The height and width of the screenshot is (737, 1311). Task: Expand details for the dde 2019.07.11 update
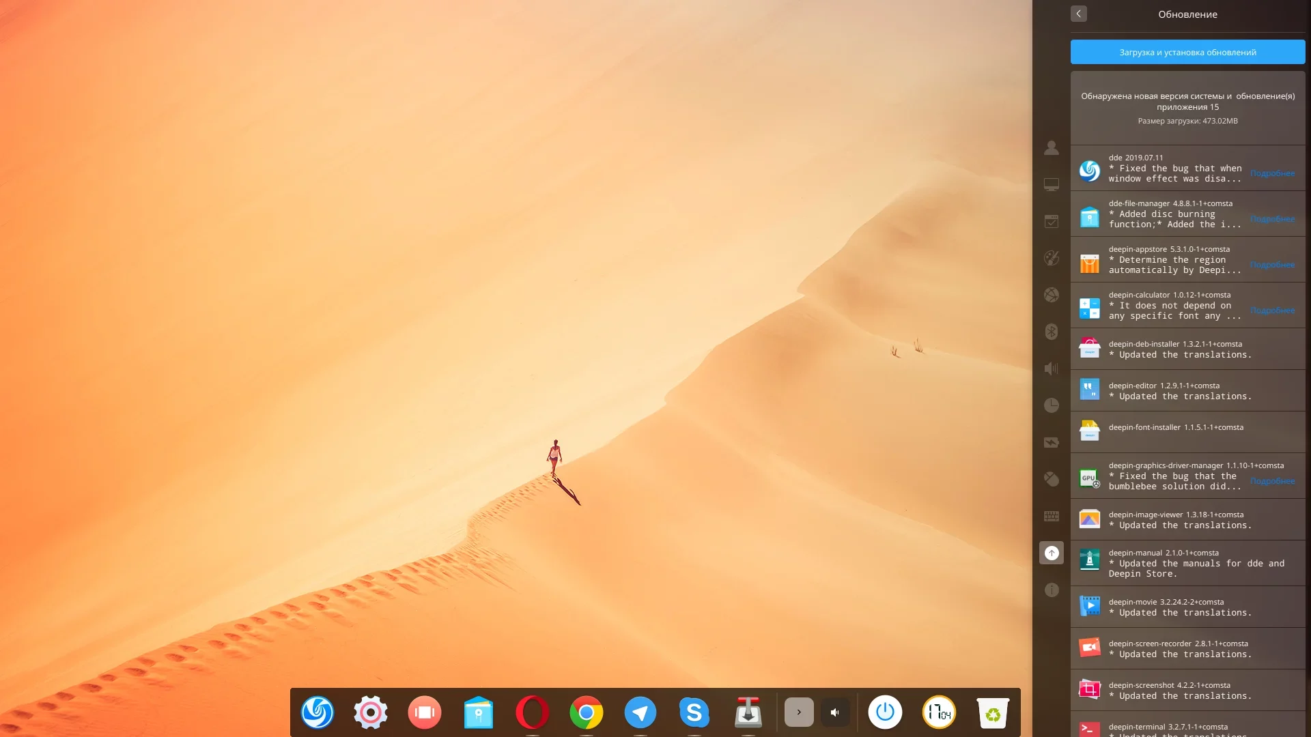1273,173
